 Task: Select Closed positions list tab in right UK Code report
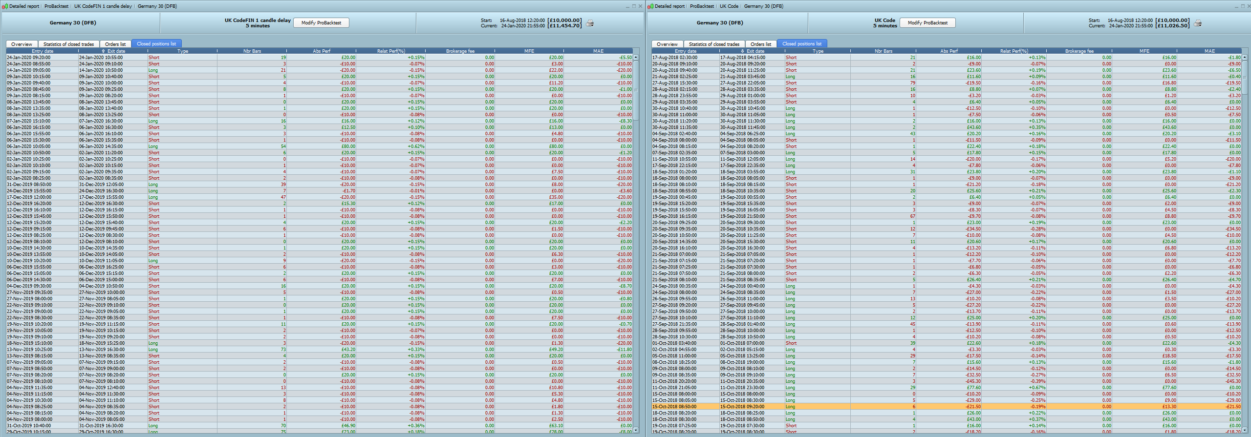(802, 44)
